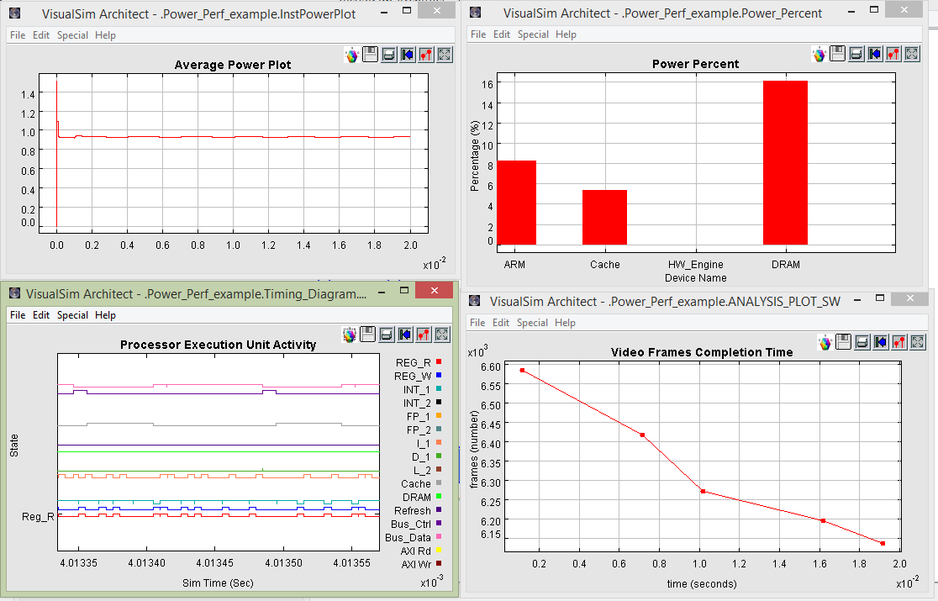Open Edit menu in ANALYSIS_PLOT_SW window
The height and width of the screenshot is (601, 938).
click(x=502, y=323)
